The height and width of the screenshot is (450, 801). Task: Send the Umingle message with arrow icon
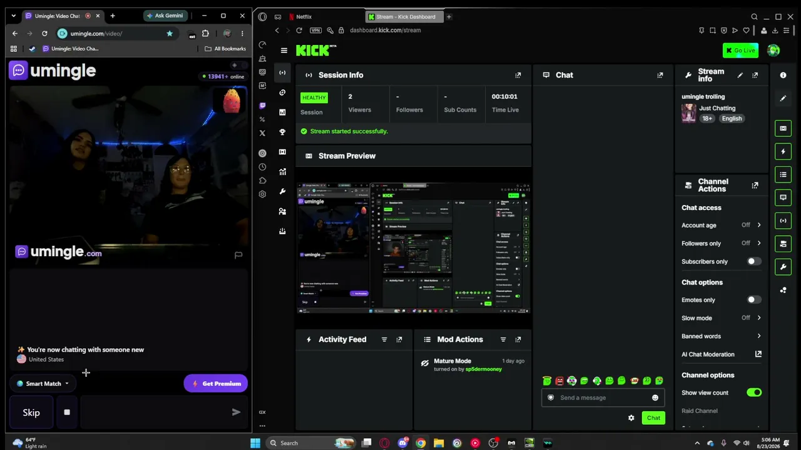236,412
